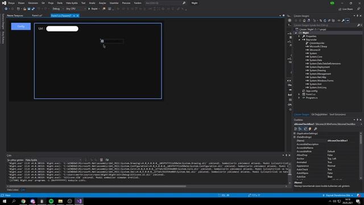Screen dimensions: 364x205
Task: Open Chrome from the taskbar
Action: (x=23, y=201)
